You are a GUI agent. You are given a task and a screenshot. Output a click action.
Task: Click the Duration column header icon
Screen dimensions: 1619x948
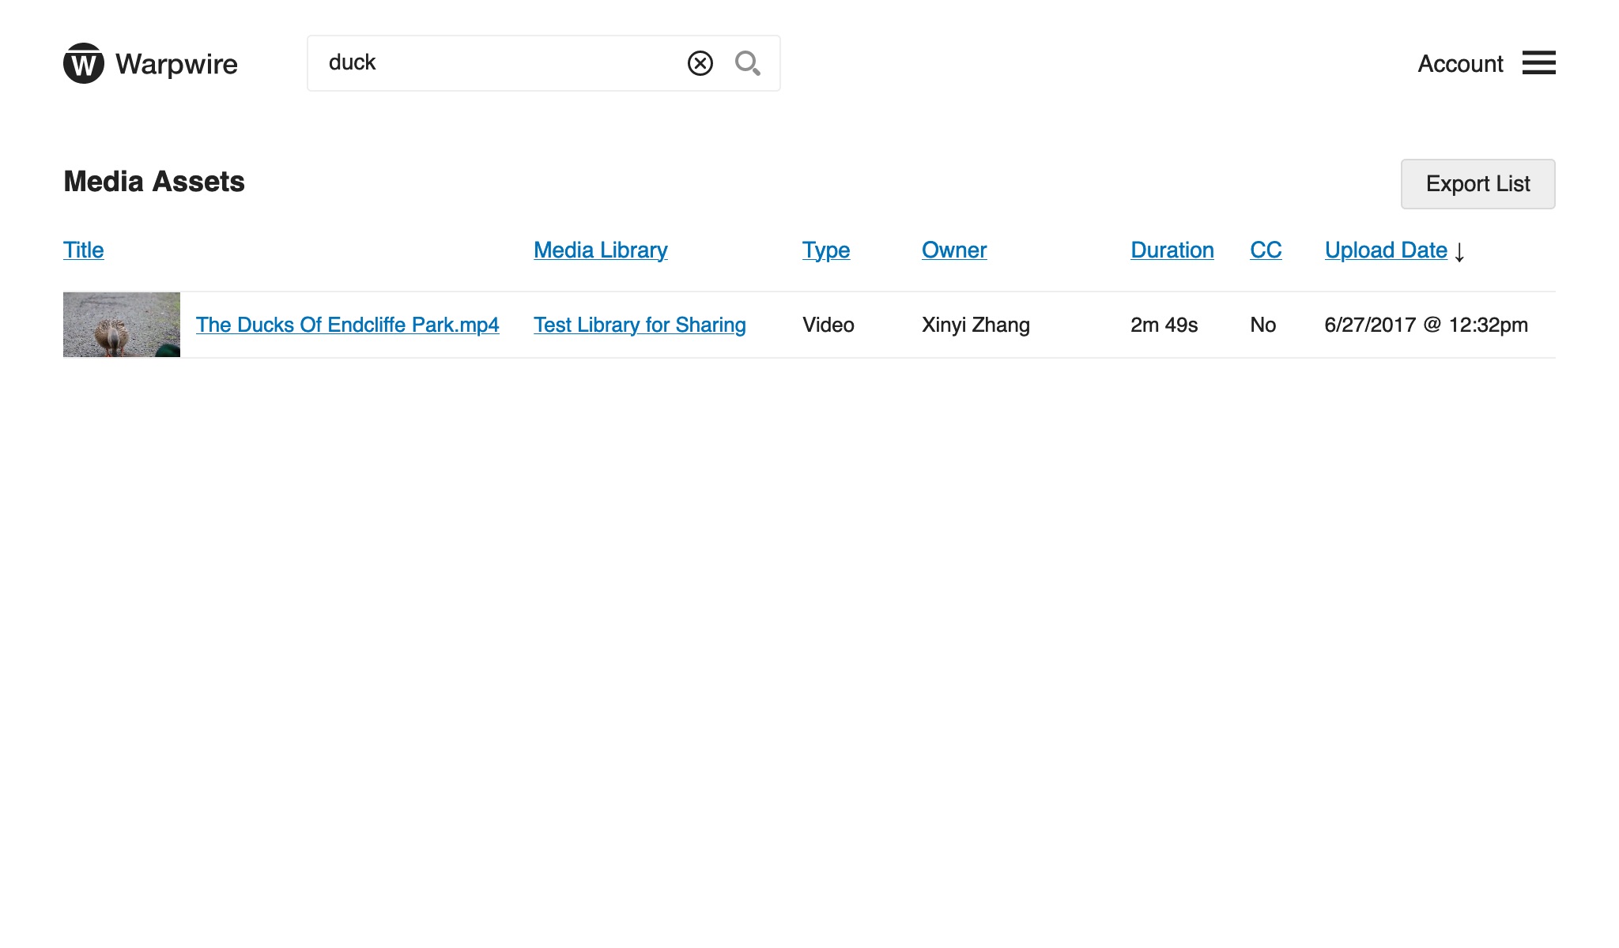click(x=1172, y=250)
